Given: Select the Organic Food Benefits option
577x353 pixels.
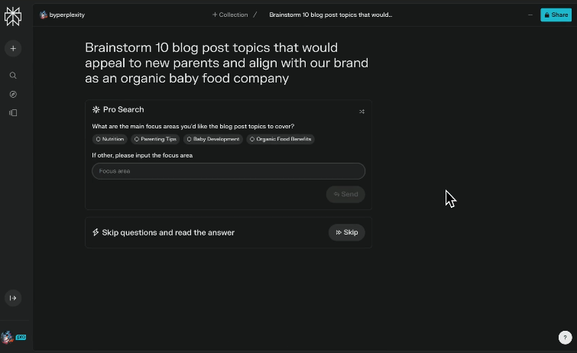Looking at the screenshot, I should (280, 139).
